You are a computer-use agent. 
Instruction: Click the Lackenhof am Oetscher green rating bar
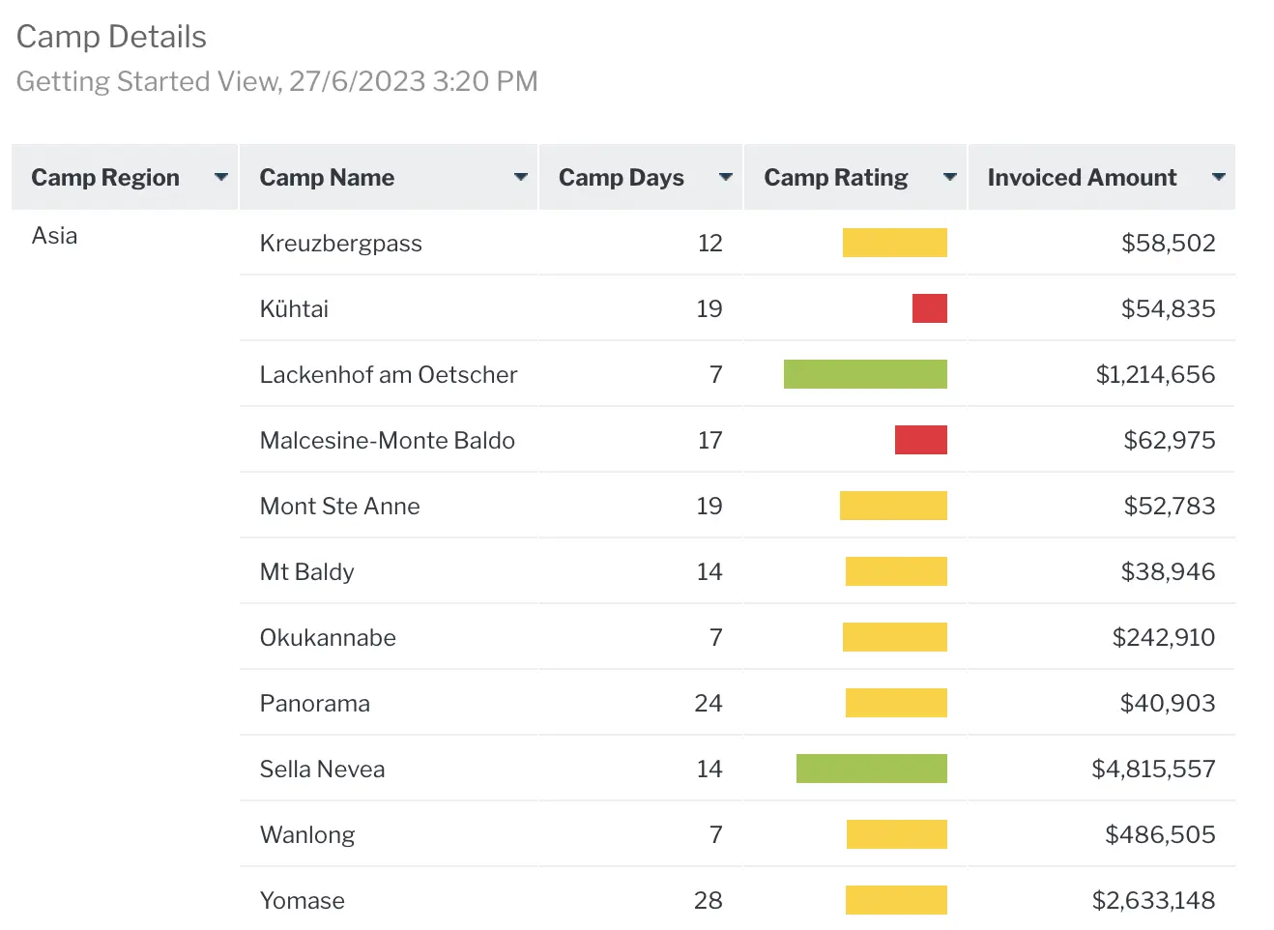[865, 374]
